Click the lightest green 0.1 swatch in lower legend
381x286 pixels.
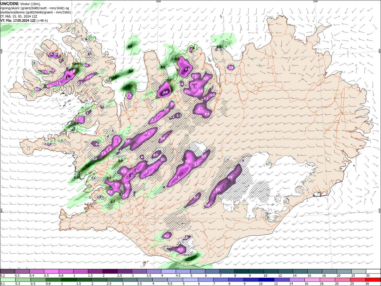tap(8, 280)
